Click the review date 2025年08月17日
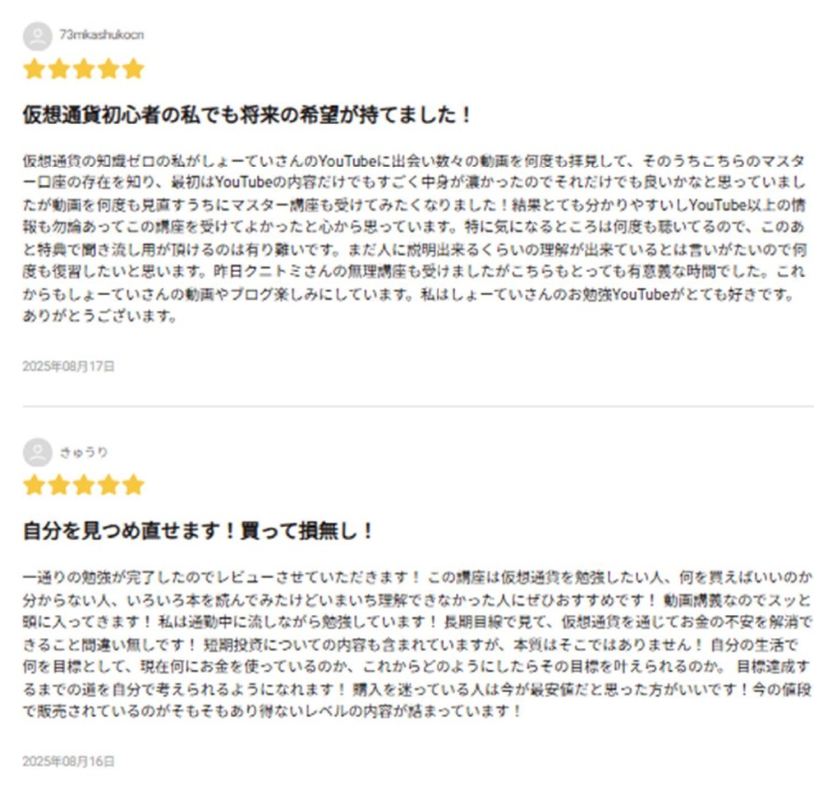Screen dimensions: 814x786 point(69,366)
